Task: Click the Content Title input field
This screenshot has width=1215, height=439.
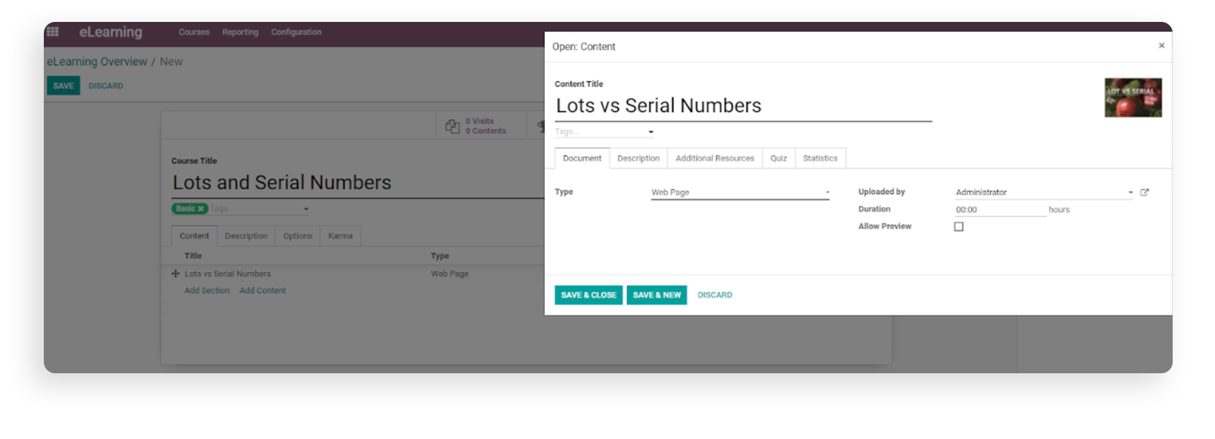Action: pos(743,107)
